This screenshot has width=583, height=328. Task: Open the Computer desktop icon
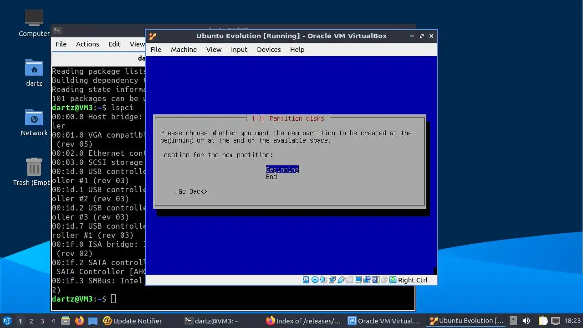(34, 23)
